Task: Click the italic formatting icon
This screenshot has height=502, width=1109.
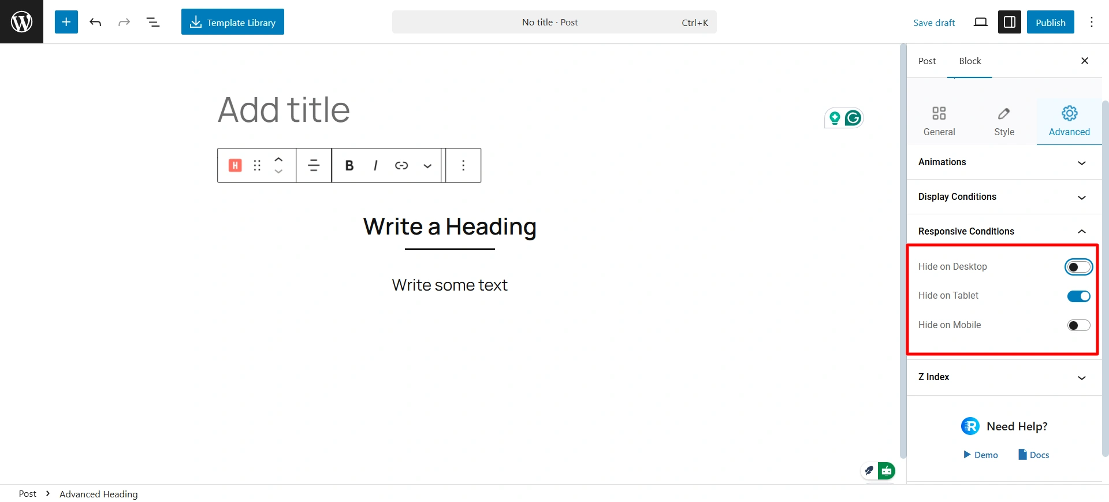Action: tap(375, 166)
